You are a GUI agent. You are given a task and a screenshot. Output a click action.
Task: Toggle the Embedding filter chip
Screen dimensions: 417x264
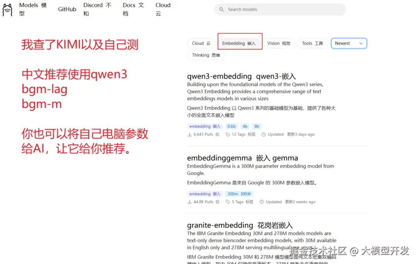239,43
